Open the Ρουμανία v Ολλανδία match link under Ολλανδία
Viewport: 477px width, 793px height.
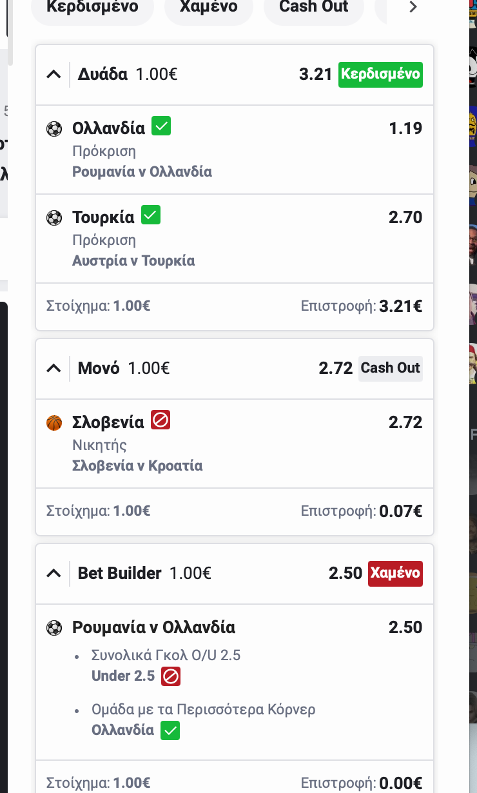142,172
